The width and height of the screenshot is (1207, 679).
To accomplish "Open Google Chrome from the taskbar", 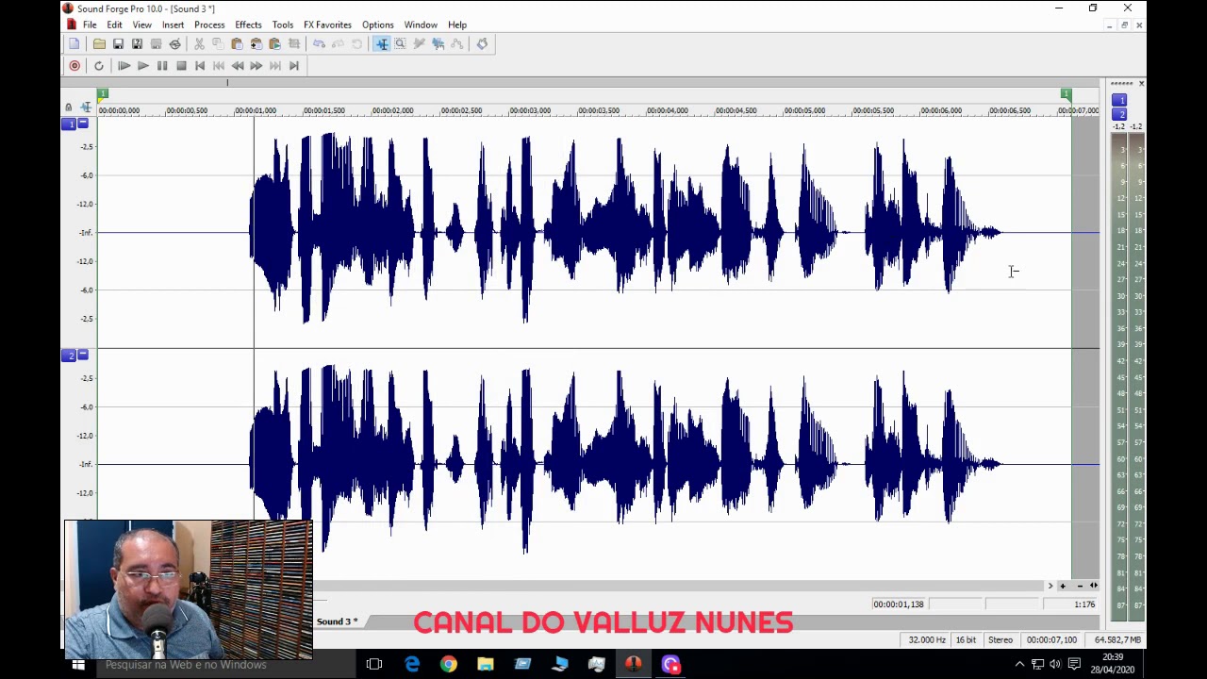I will 449,665.
